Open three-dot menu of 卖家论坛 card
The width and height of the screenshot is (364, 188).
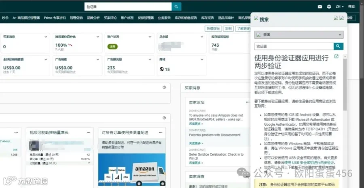point(248,102)
